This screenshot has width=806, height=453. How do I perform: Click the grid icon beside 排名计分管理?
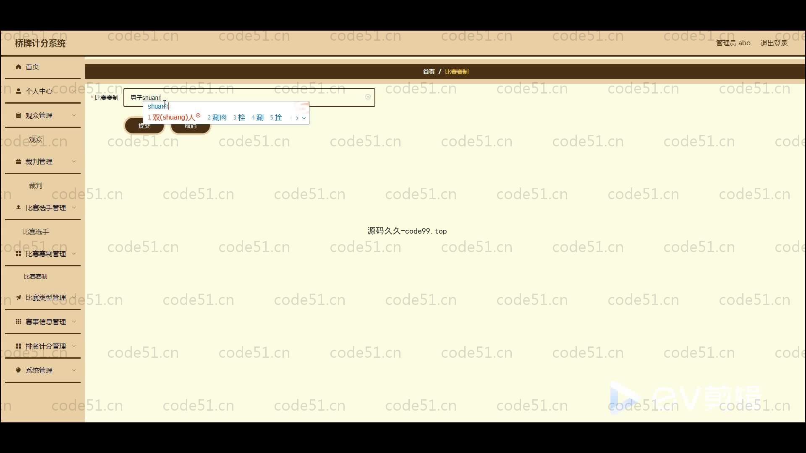pyautogui.click(x=18, y=346)
